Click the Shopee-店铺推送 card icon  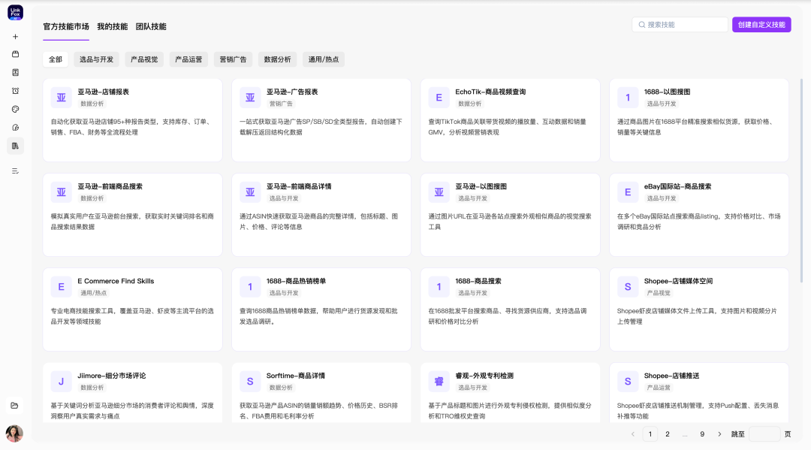pyautogui.click(x=627, y=382)
